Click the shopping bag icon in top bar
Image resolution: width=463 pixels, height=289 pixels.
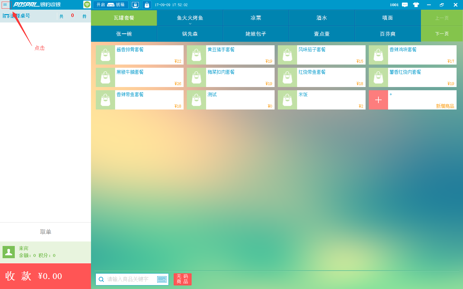click(x=147, y=5)
